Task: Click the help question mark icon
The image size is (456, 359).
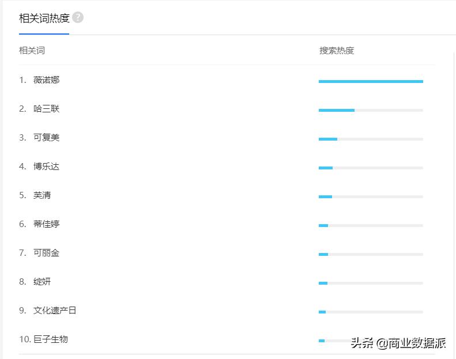Action: coord(78,17)
